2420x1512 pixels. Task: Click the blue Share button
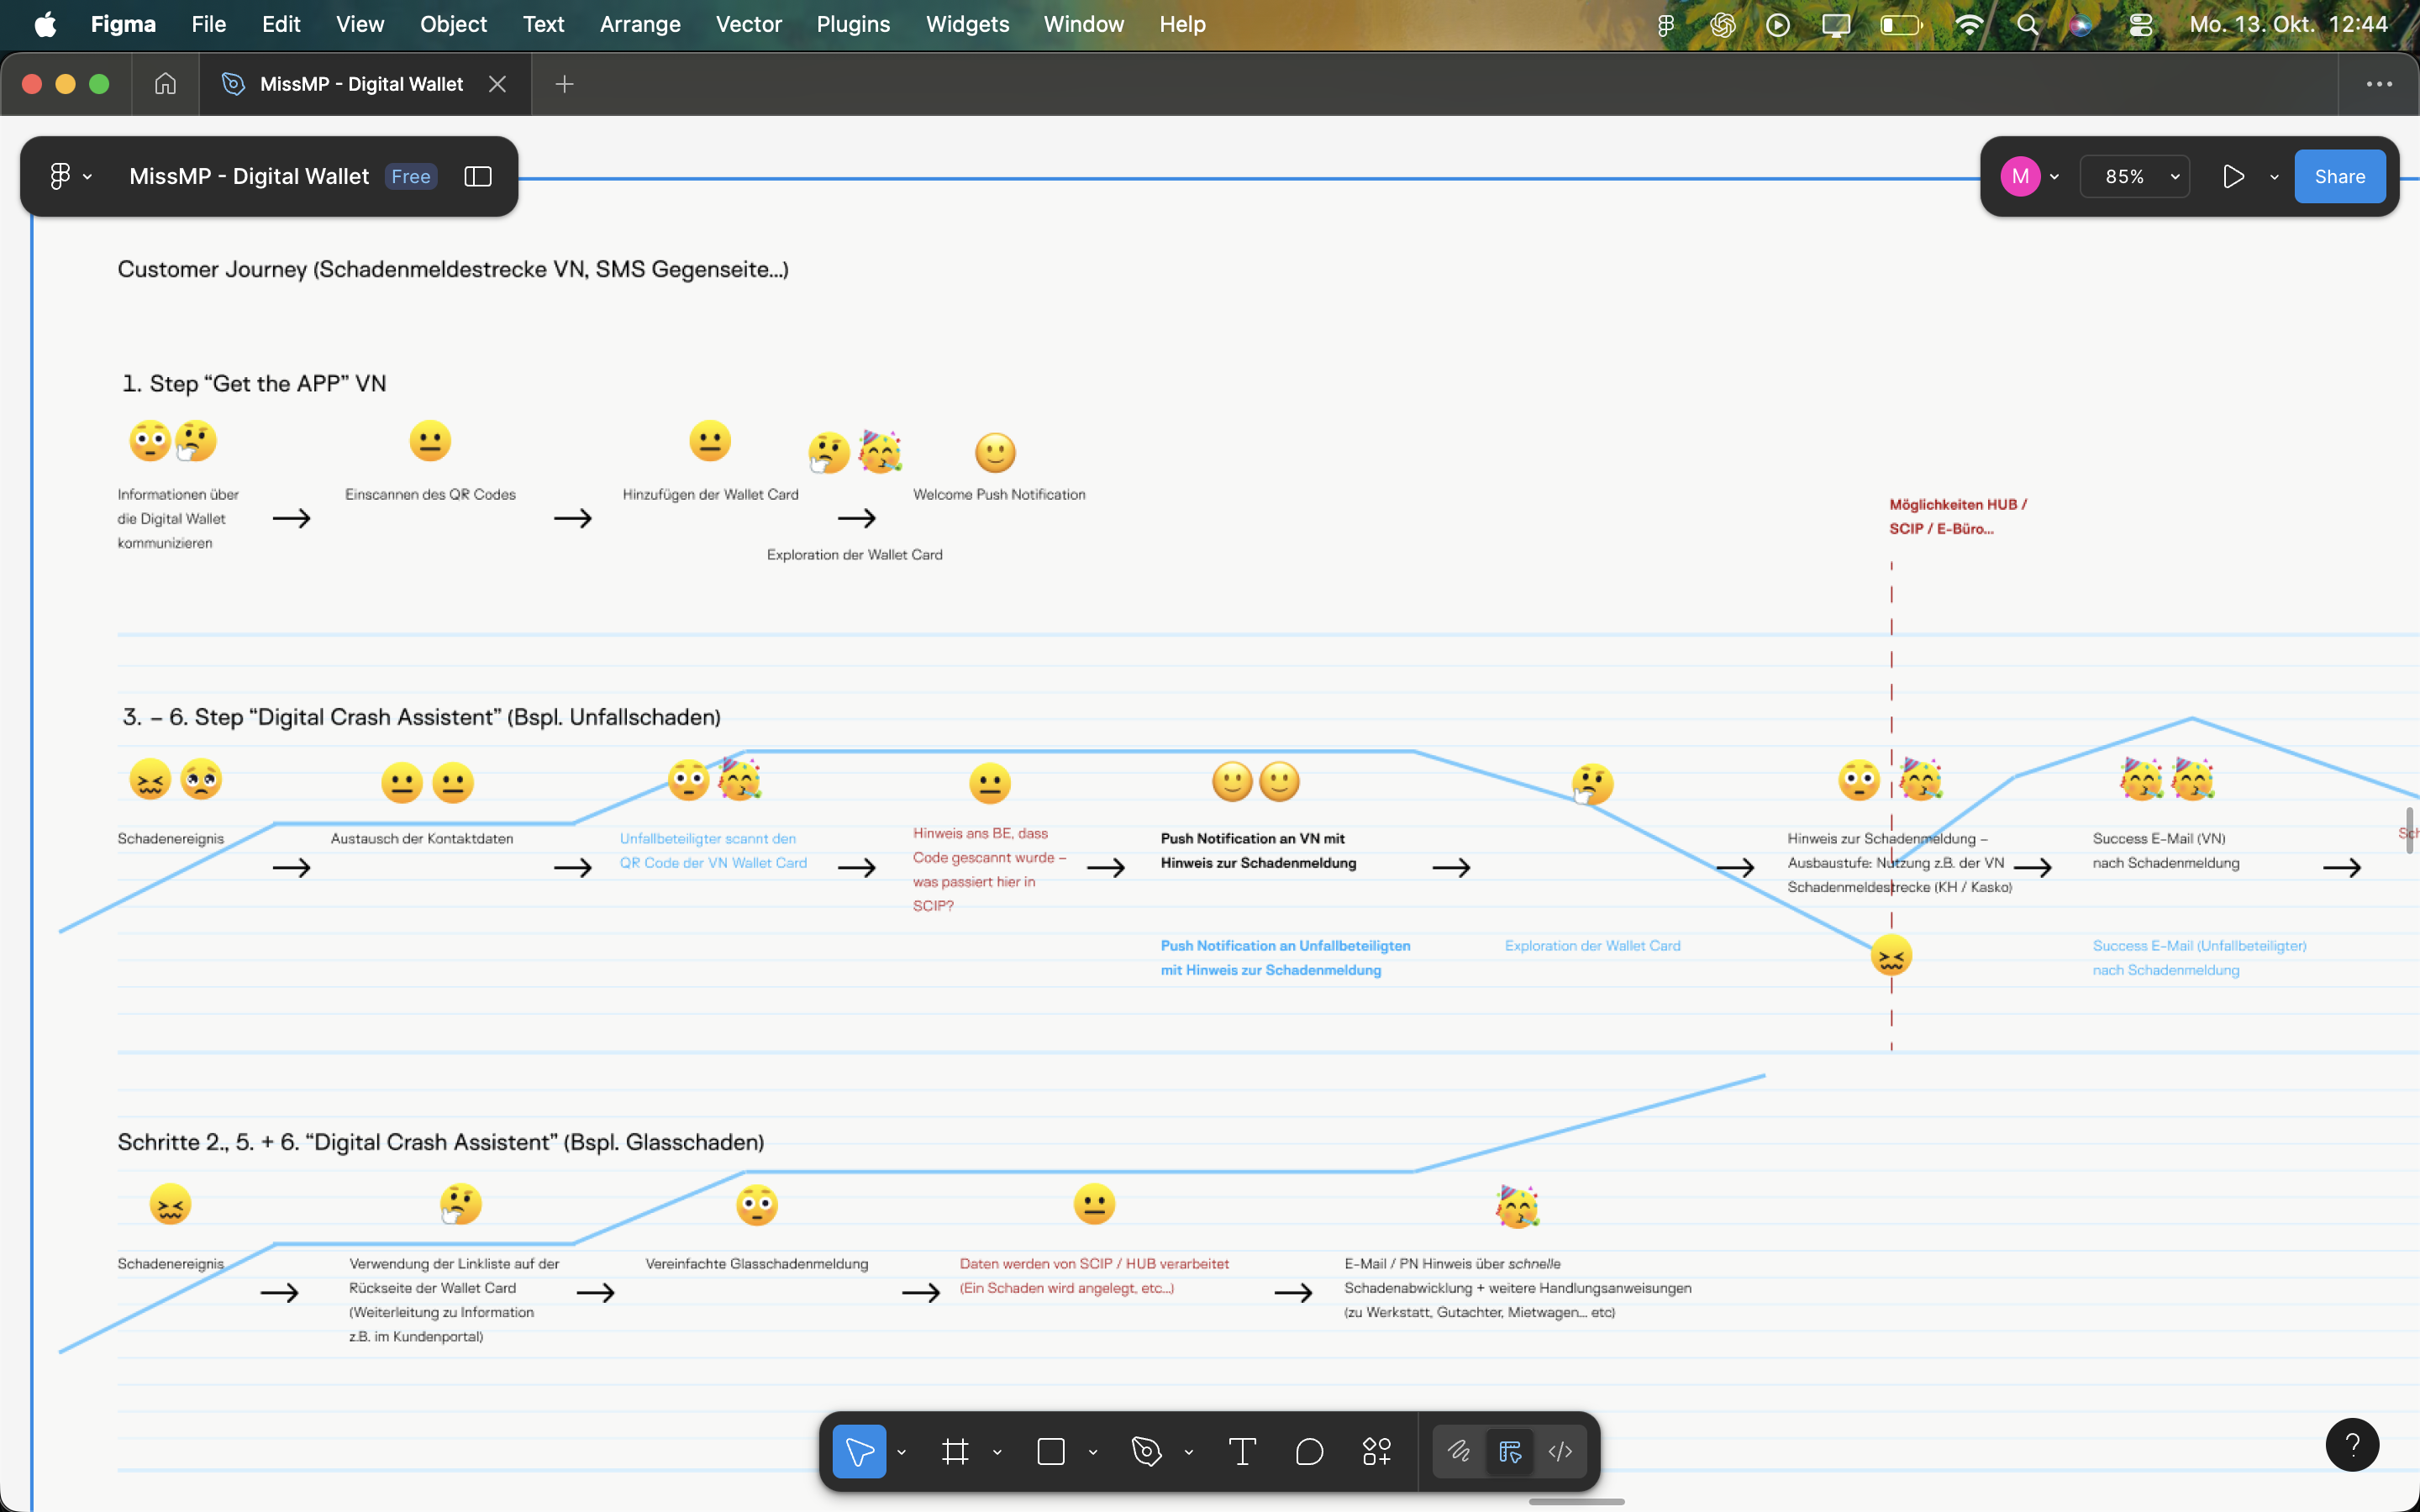(2339, 177)
